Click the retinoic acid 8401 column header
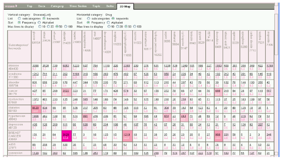Viewport: 282px width, 160px height. tap(227, 46)
